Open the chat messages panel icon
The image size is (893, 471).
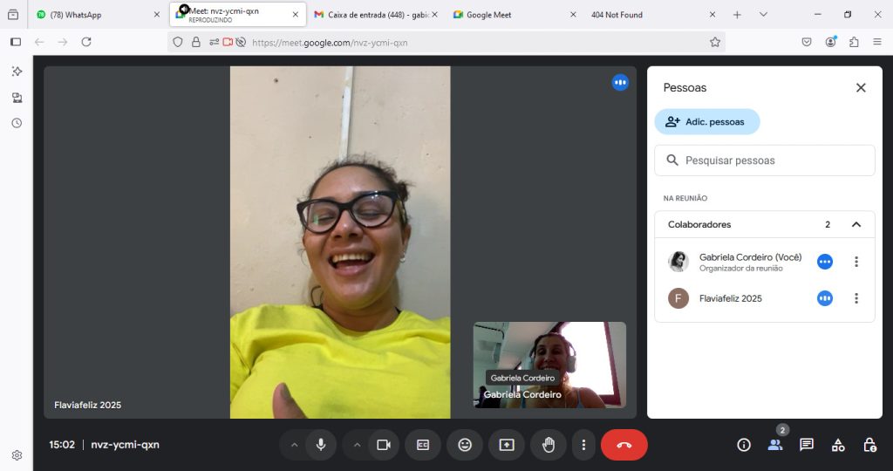[x=807, y=445]
